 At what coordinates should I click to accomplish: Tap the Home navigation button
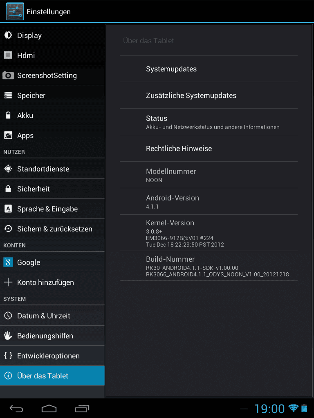pos(49,408)
